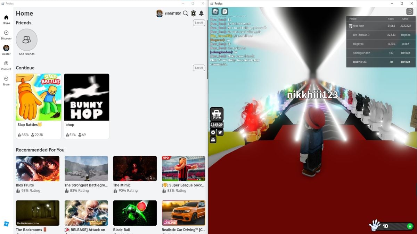
Task: Switch to the Discover tab
Action: [6, 35]
